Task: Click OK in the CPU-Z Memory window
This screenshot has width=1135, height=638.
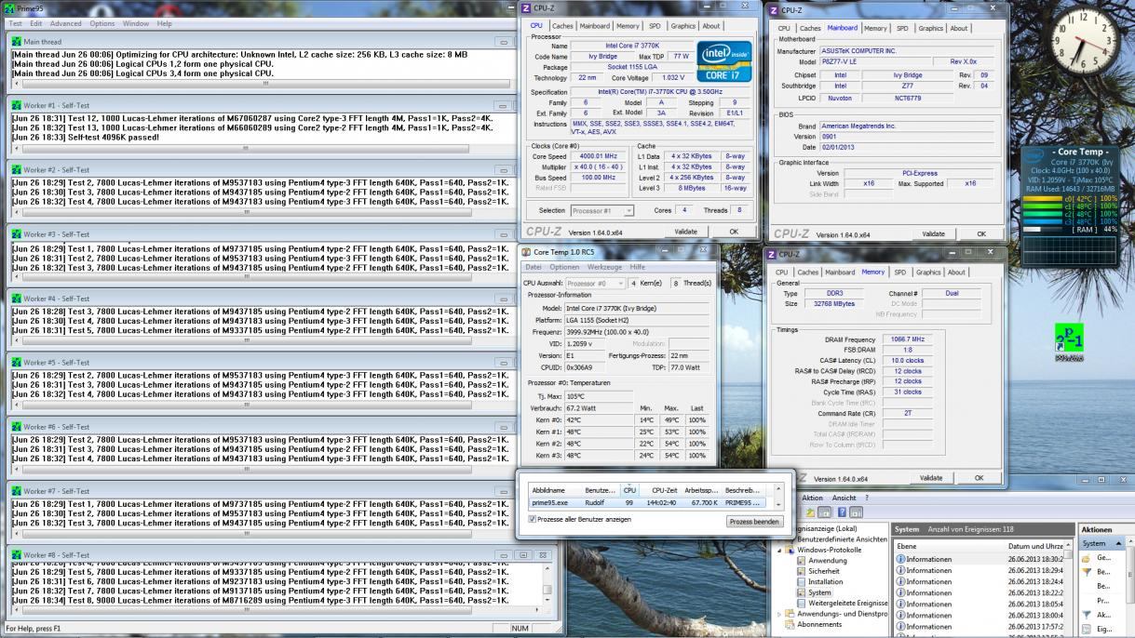Action: [x=980, y=478]
